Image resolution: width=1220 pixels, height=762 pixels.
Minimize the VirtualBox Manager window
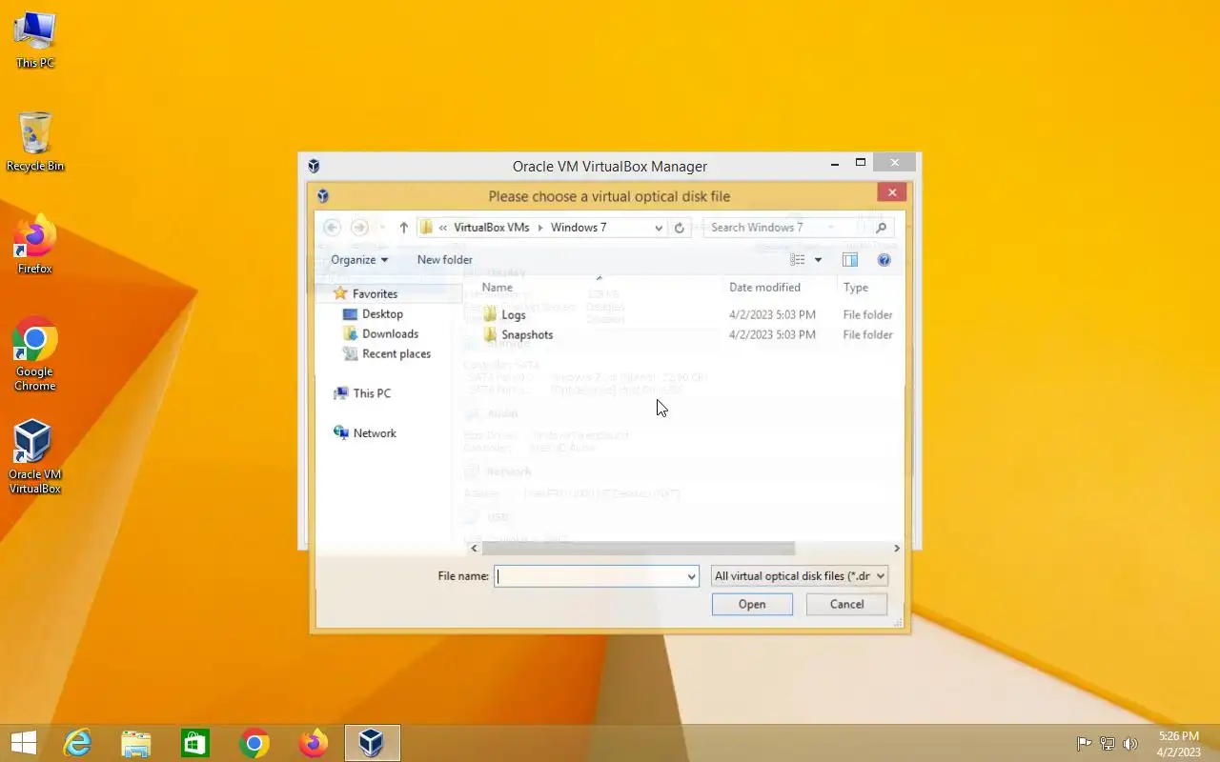836,164
